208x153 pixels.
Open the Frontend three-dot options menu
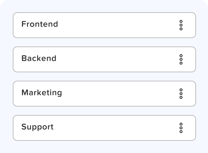181,25
